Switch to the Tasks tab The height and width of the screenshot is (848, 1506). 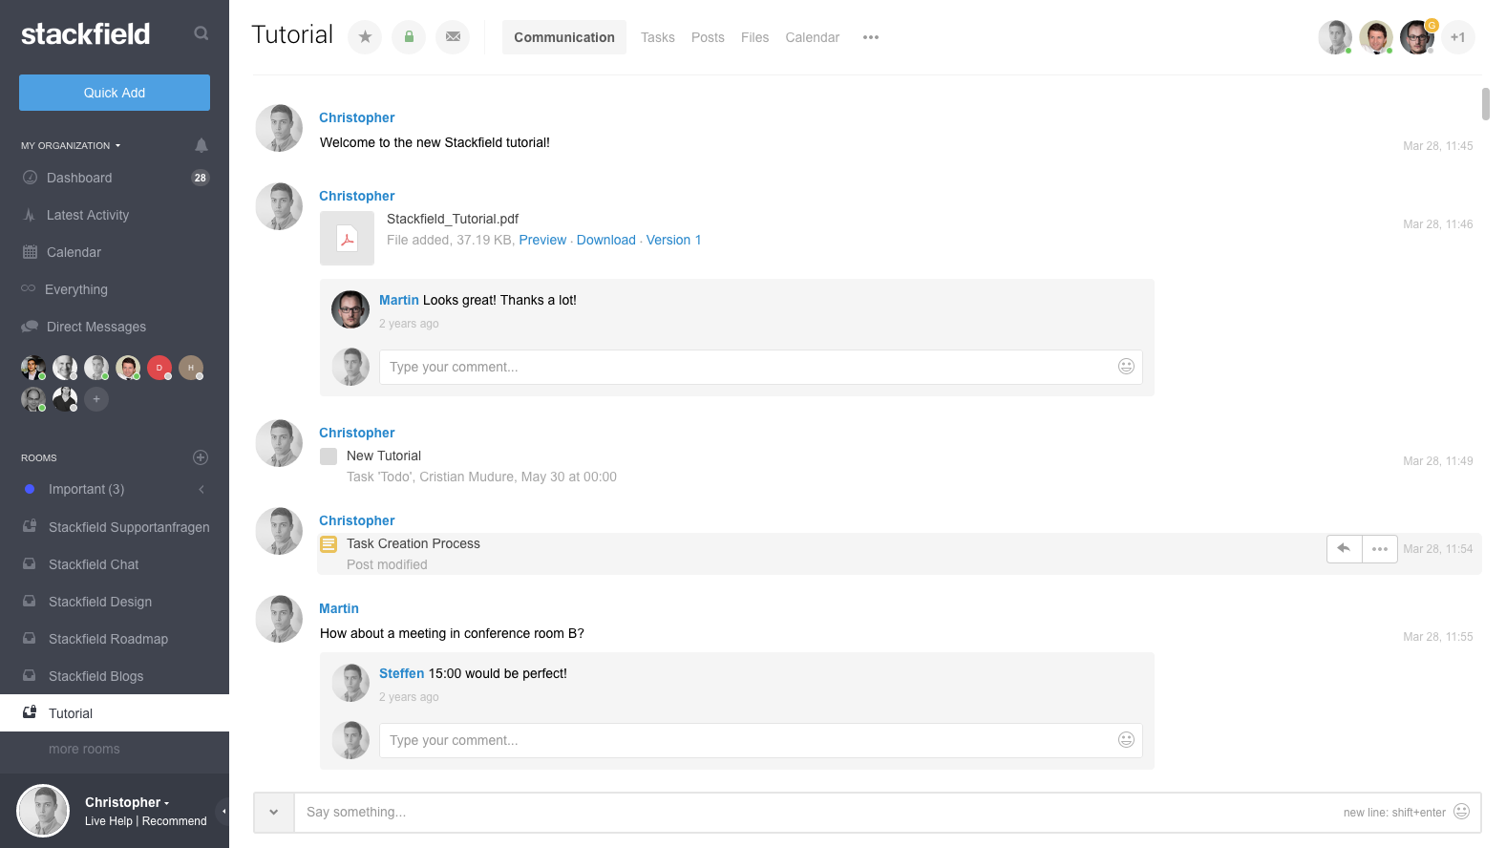tap(658, 37)
